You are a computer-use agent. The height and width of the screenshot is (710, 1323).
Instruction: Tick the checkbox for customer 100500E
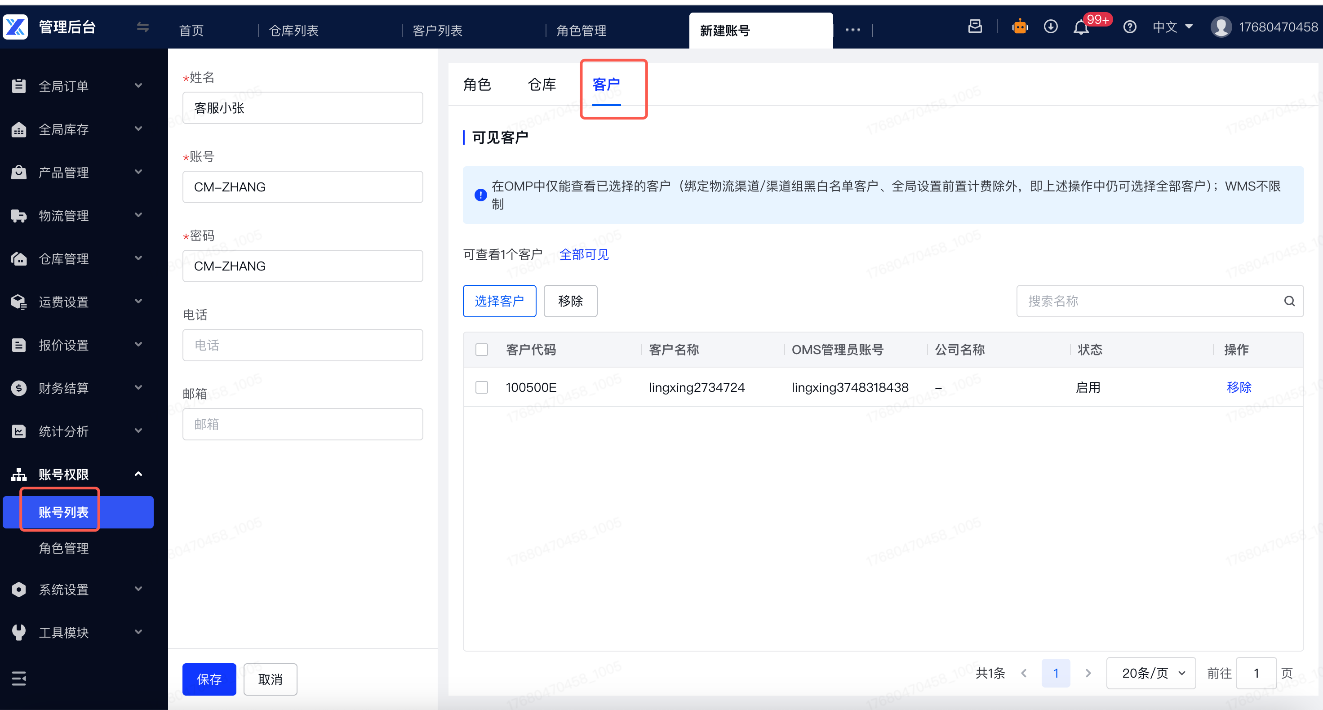click(482, 387)
